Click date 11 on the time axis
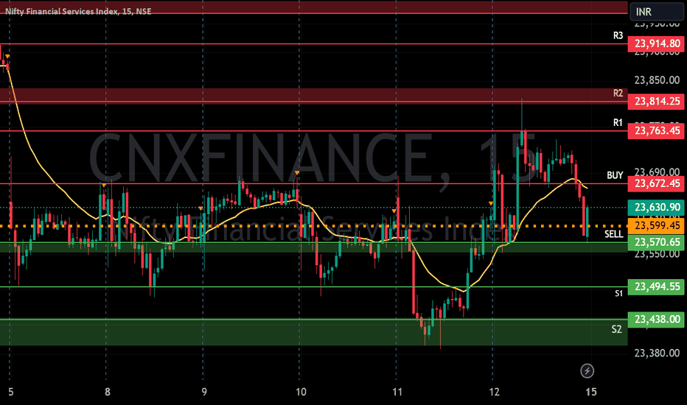This screenshot has height=405, width=687. [x=397, y=392]
